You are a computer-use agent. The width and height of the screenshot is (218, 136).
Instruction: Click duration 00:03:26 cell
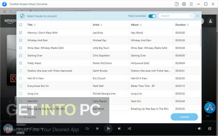pos(180,40)
